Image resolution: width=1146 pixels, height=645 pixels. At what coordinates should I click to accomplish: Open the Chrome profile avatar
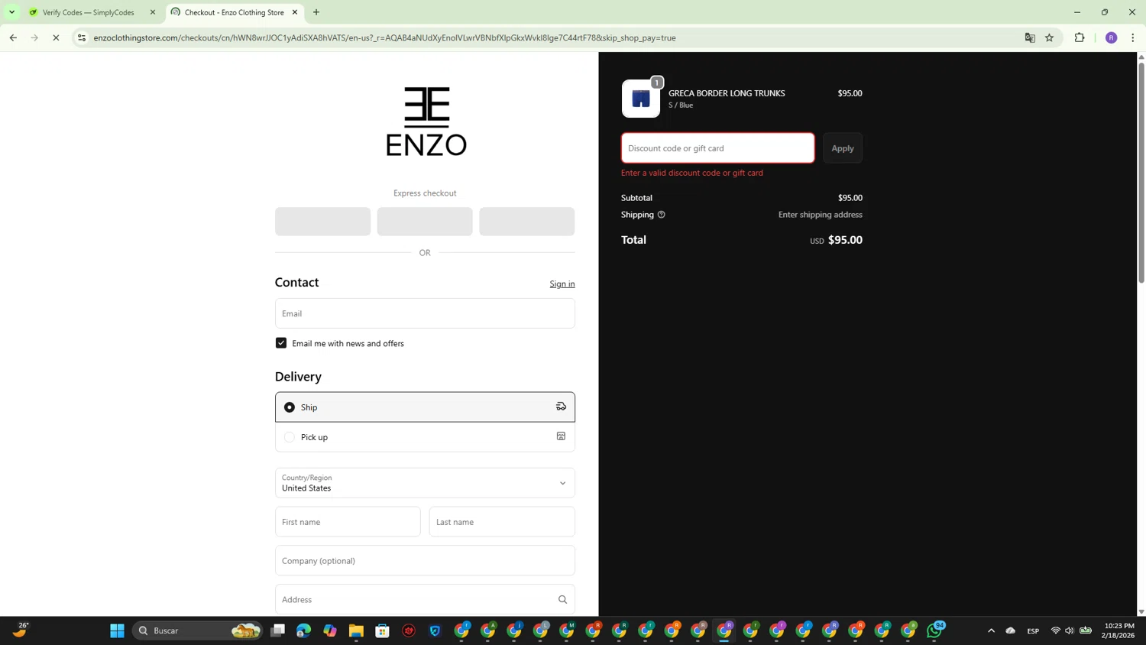[x=1112, y=37]
